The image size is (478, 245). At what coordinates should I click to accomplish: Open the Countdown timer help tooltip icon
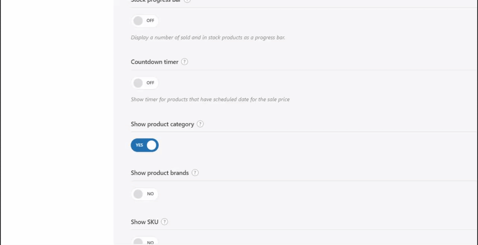click(185, 62)
